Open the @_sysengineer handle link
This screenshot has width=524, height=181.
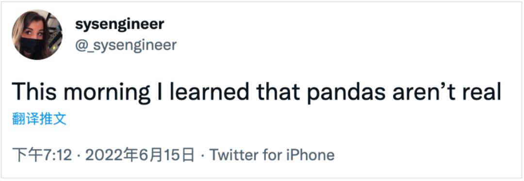pos(126,45)
